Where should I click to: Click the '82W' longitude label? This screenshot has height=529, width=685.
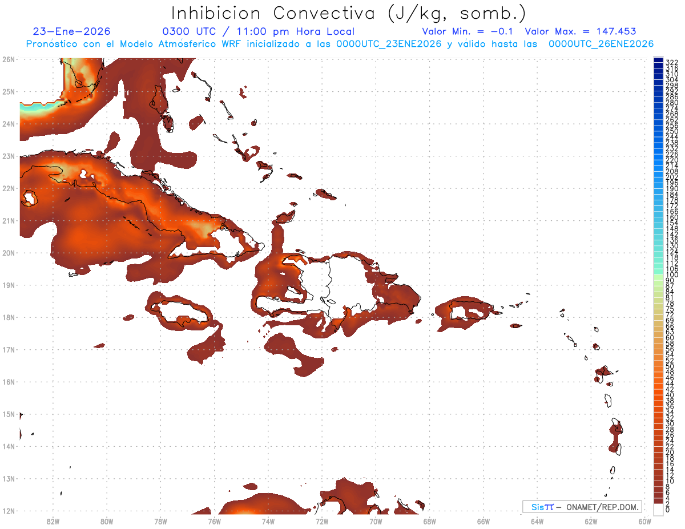point(53,521)
